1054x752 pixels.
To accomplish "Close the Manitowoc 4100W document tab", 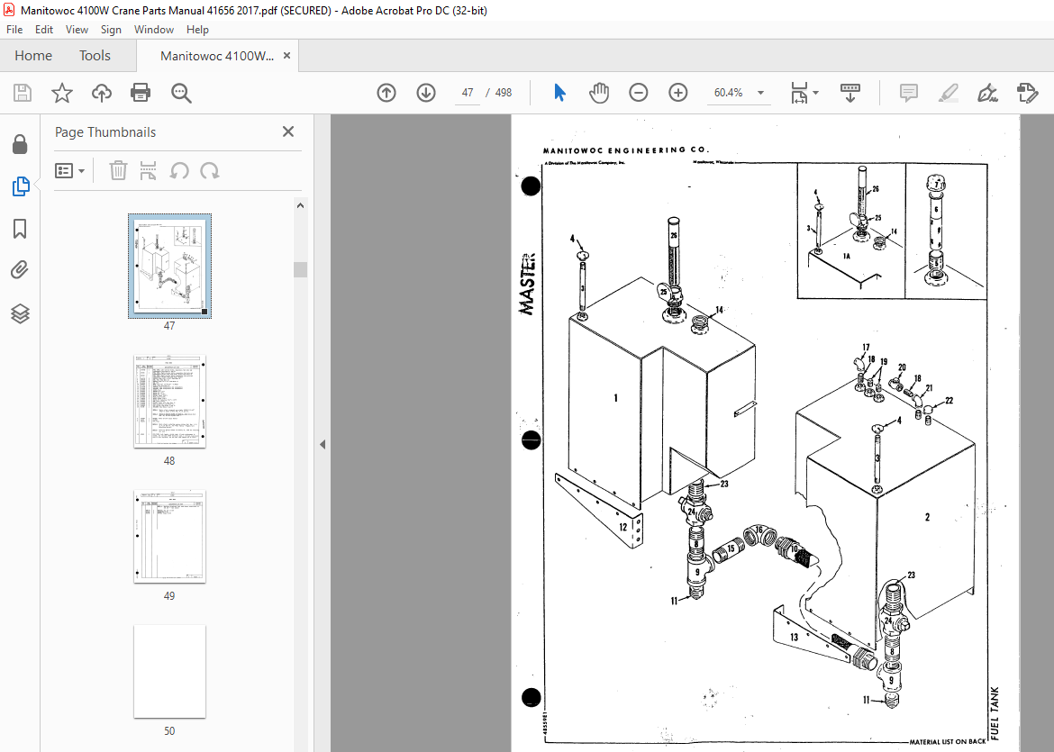I will coord(287,56).
